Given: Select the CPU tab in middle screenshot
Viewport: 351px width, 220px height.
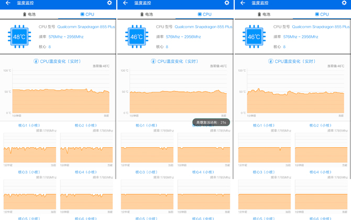Looking at the screenshot, I should click(205, 14).
